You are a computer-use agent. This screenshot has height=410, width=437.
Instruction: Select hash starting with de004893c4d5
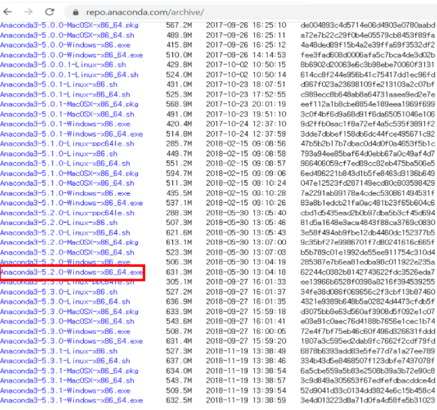[368, 25]
